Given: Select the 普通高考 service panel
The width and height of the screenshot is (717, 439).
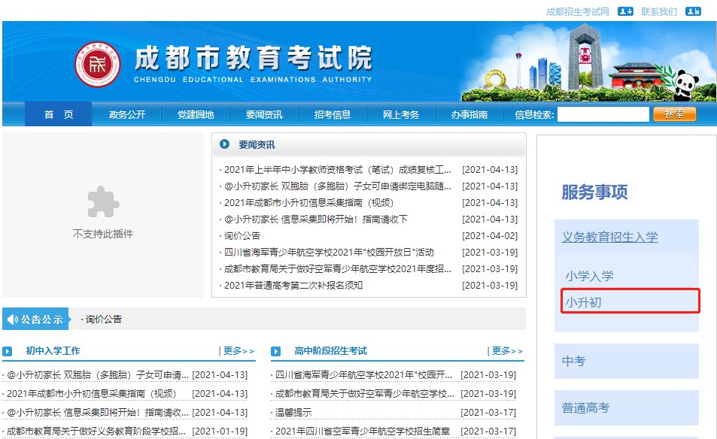Looking at the screenshot, I should coord(585,407).
